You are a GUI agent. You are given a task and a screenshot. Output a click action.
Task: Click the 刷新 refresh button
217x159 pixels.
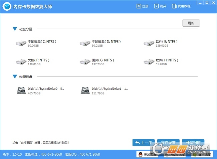(x=191, y=23)
